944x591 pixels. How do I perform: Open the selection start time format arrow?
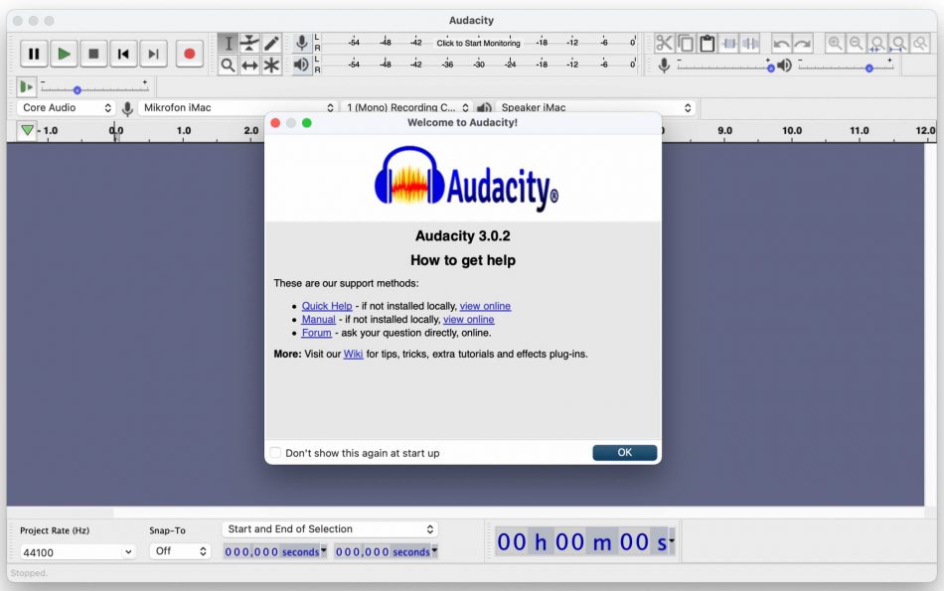coord(324,550)
